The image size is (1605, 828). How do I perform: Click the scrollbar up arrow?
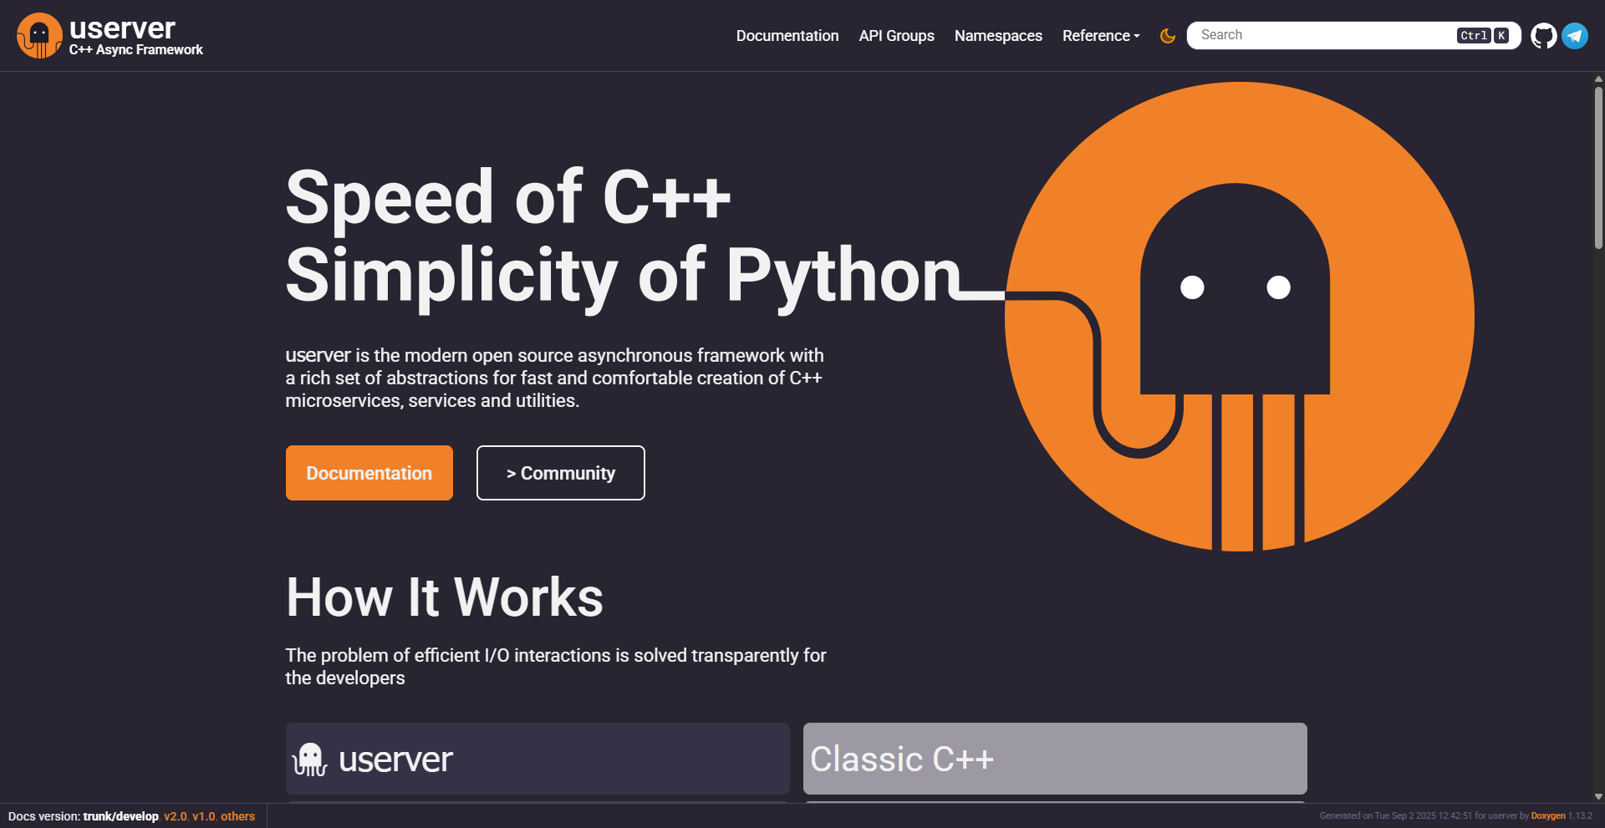click(1598, 79)
